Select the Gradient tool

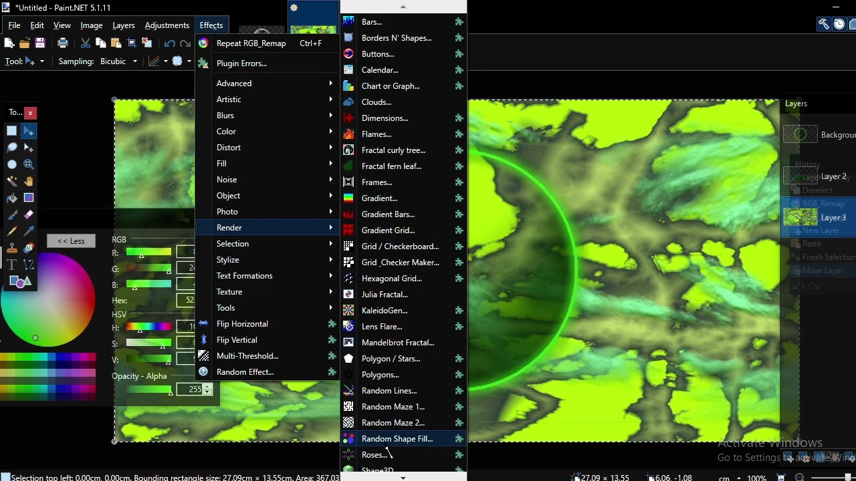(28, 198)
